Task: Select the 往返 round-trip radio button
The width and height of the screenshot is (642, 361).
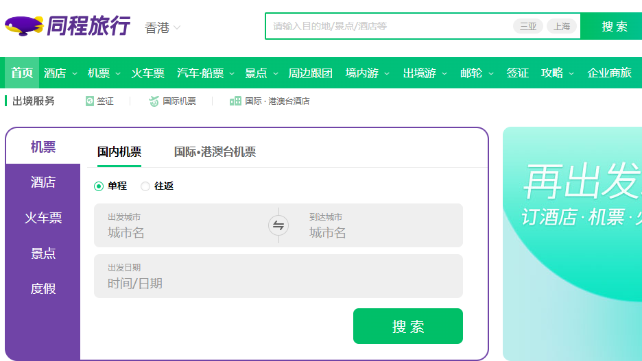Action: pyautogui.click(x=145, y=186)
